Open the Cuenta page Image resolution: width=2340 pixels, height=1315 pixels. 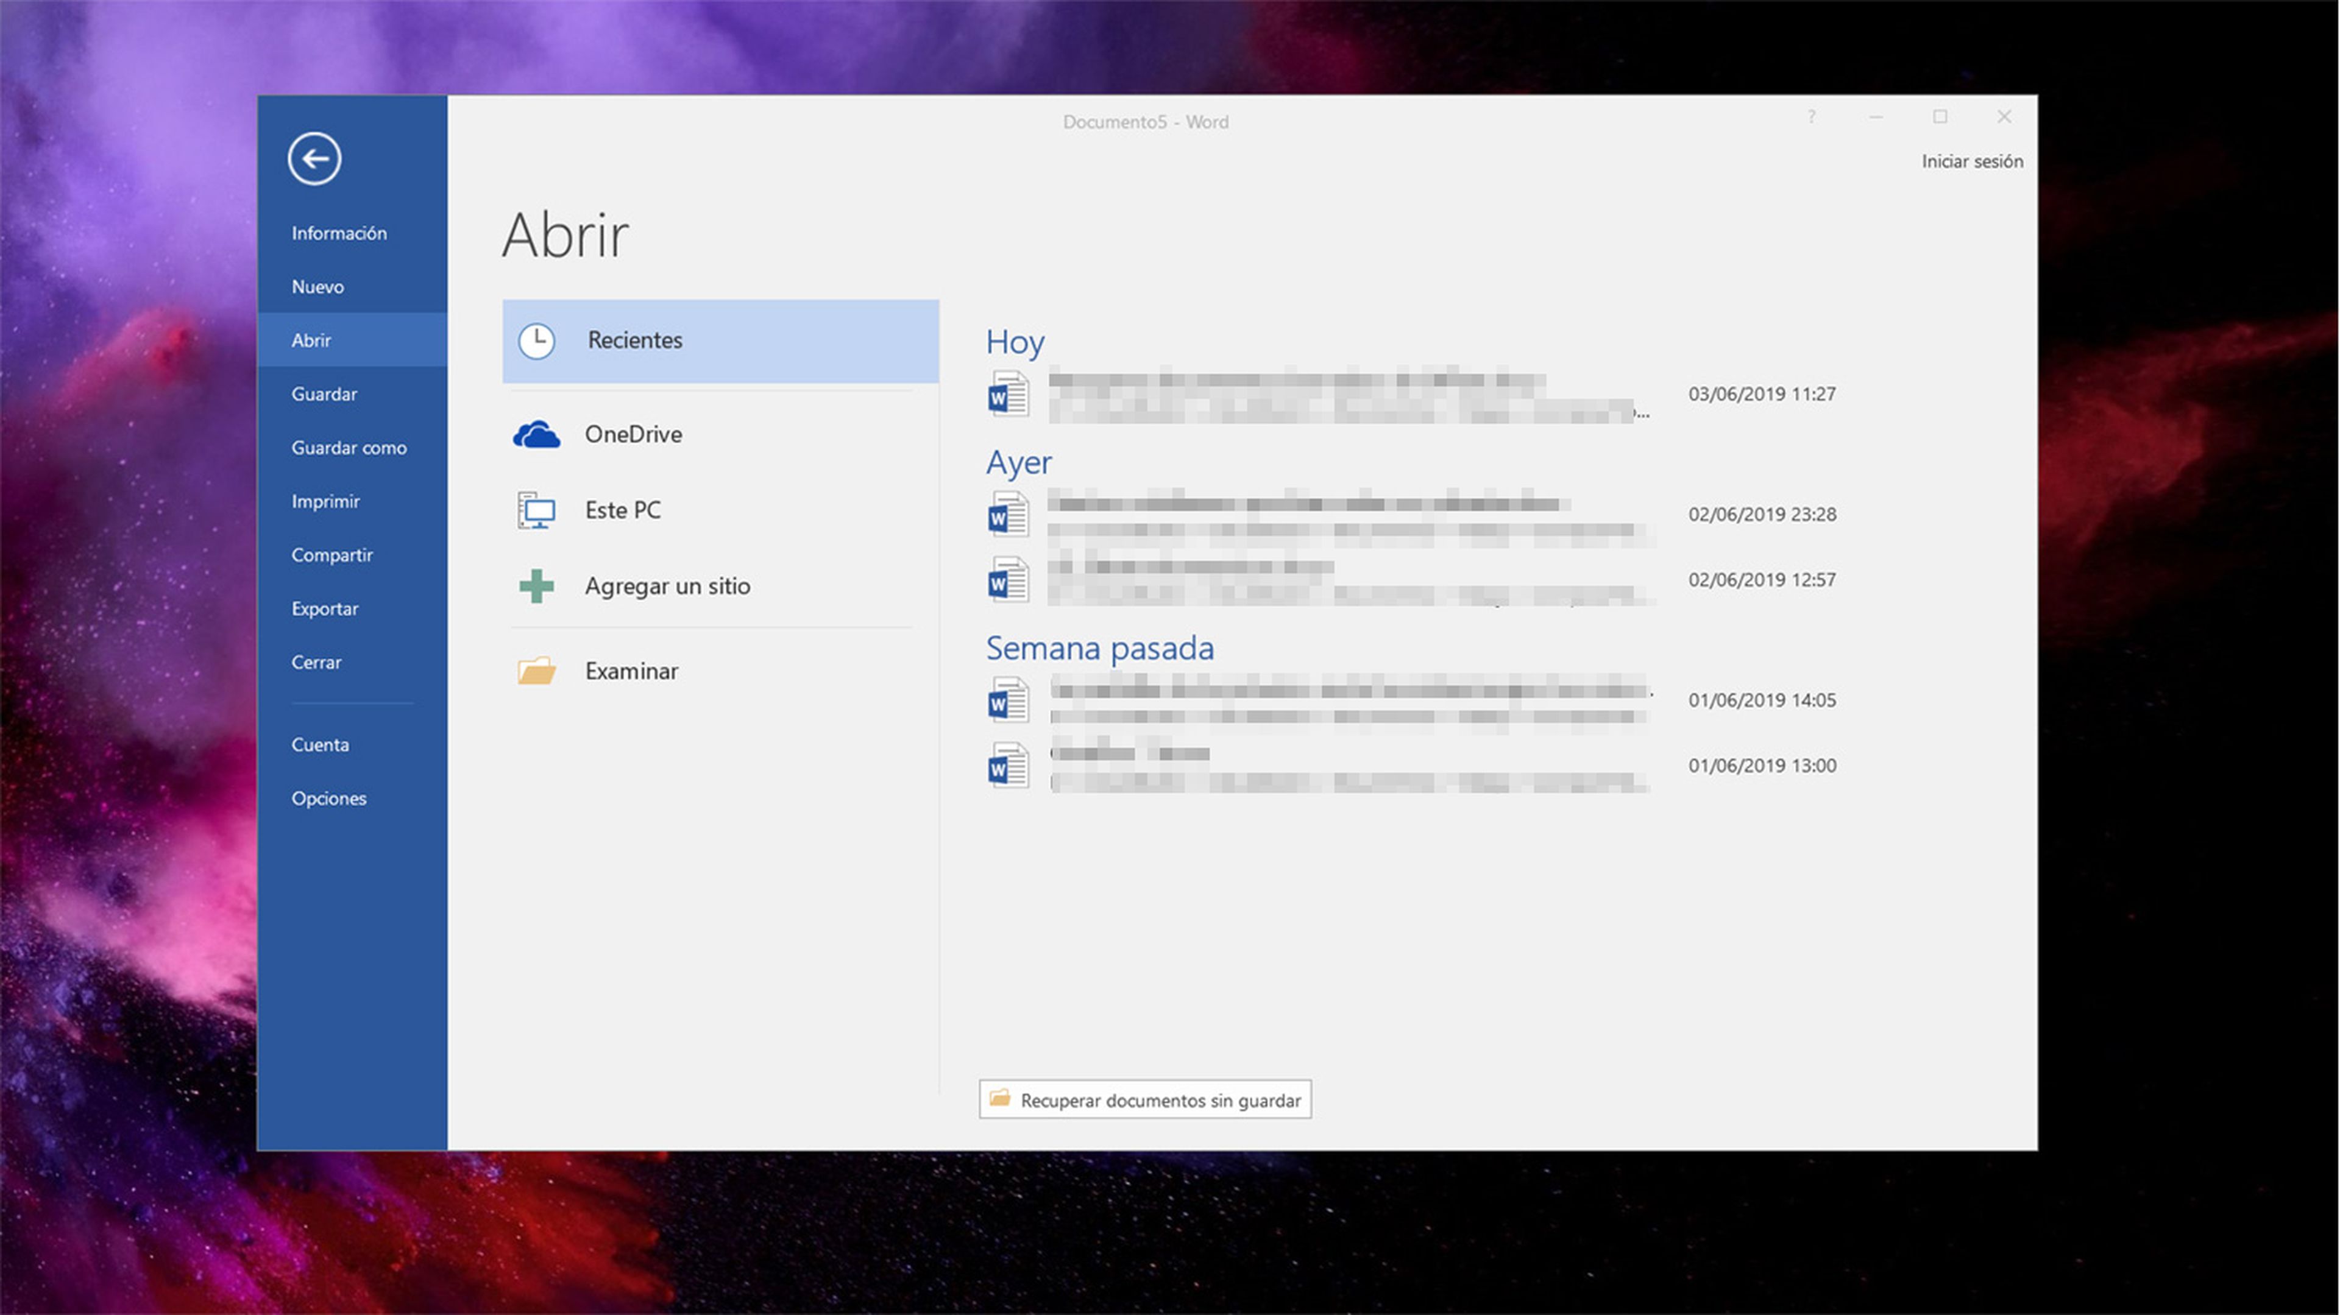352,745
